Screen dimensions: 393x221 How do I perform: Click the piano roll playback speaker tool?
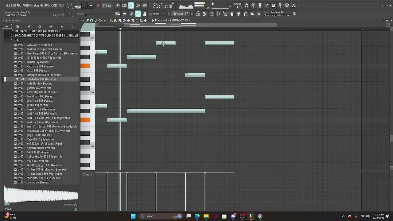click(x=146, y=21)
